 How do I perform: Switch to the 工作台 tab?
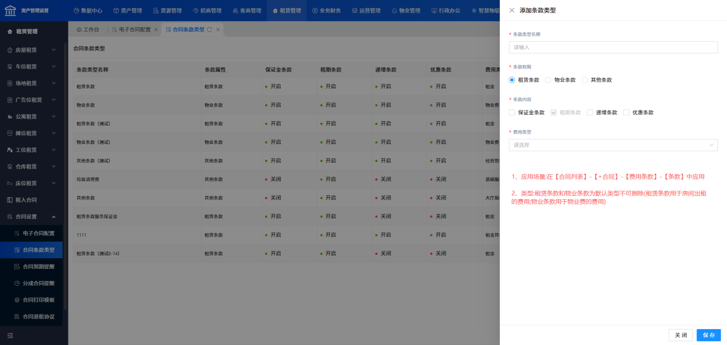[88, 30]
